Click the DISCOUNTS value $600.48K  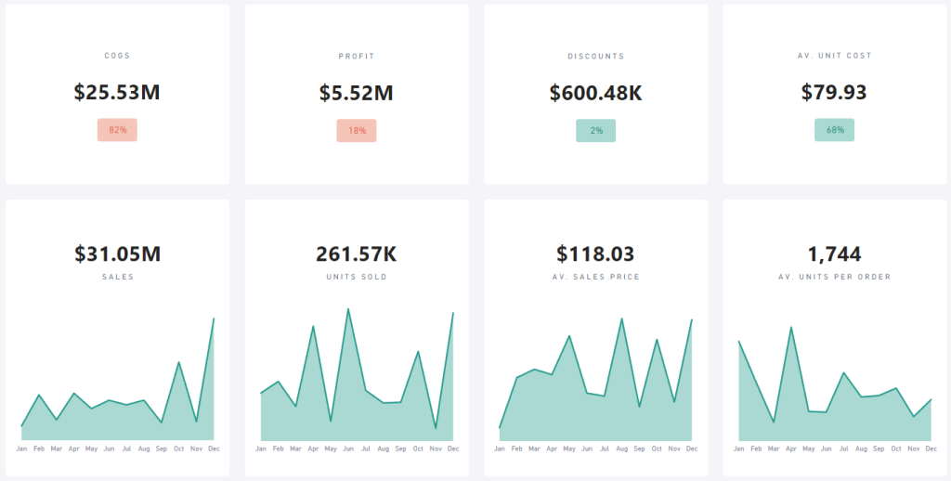(x=595, y=93)
